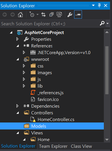Collapse the Controllers folder

pos(17,113)
